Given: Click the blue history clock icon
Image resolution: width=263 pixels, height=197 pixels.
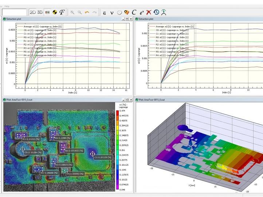Looking at the screenshot, I should point(156,12).
